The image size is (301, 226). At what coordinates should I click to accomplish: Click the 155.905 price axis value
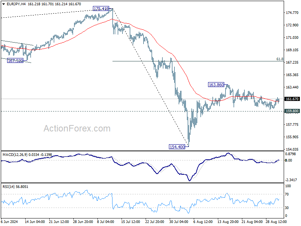pyautogui.click(x=292, y=137)
